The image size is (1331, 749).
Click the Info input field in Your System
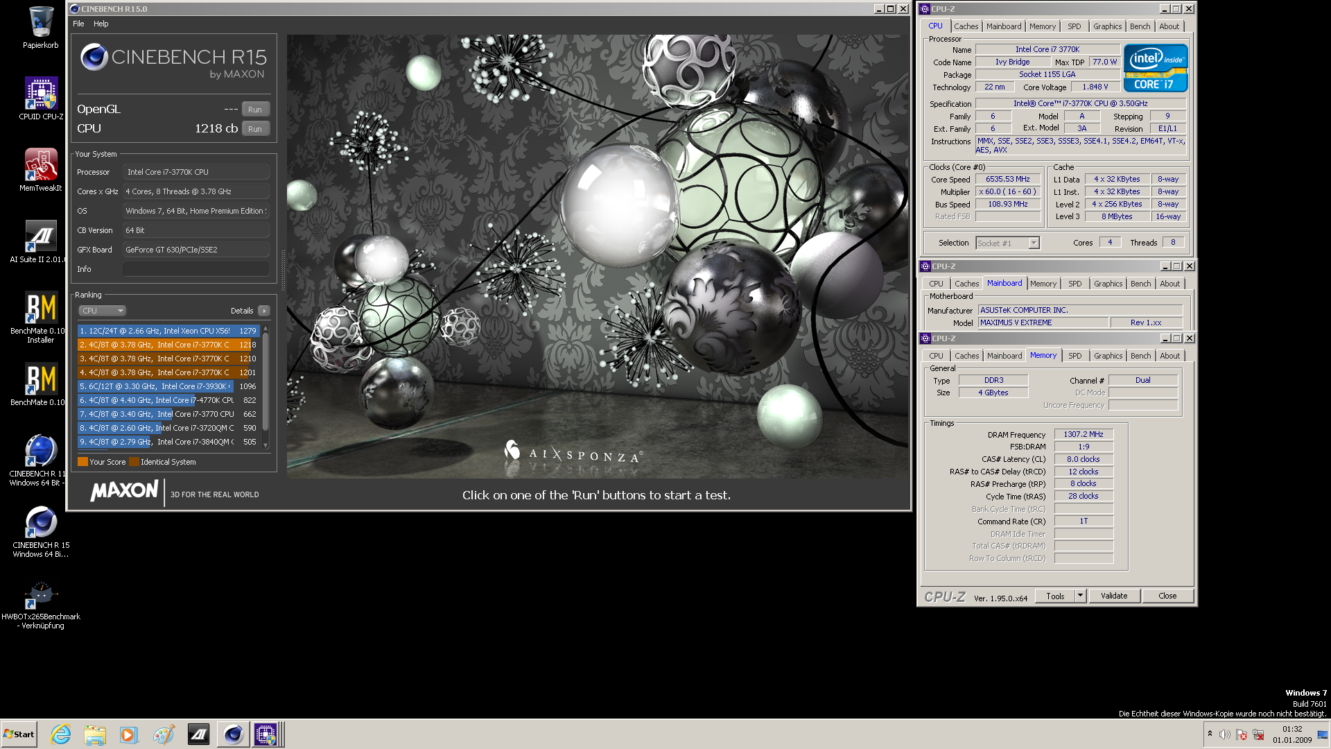tap(196, 269)
